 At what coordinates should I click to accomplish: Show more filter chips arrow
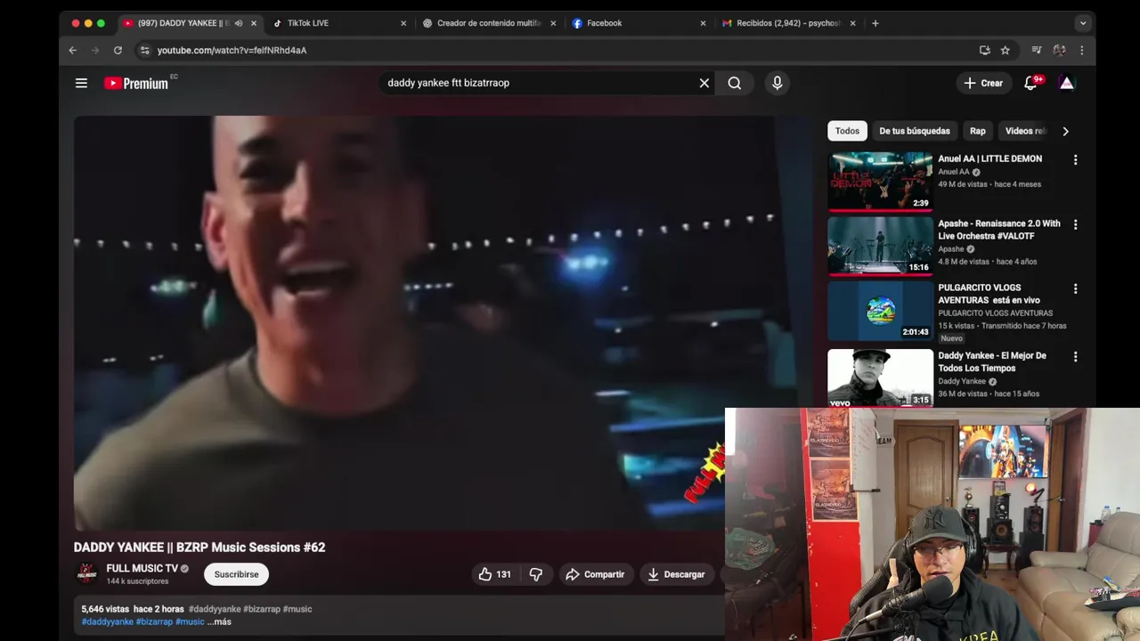pyautogui.click(x=1065, y=131)
